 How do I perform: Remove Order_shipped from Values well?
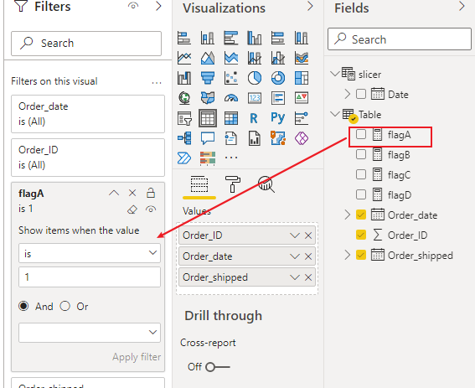pos(308,277)
